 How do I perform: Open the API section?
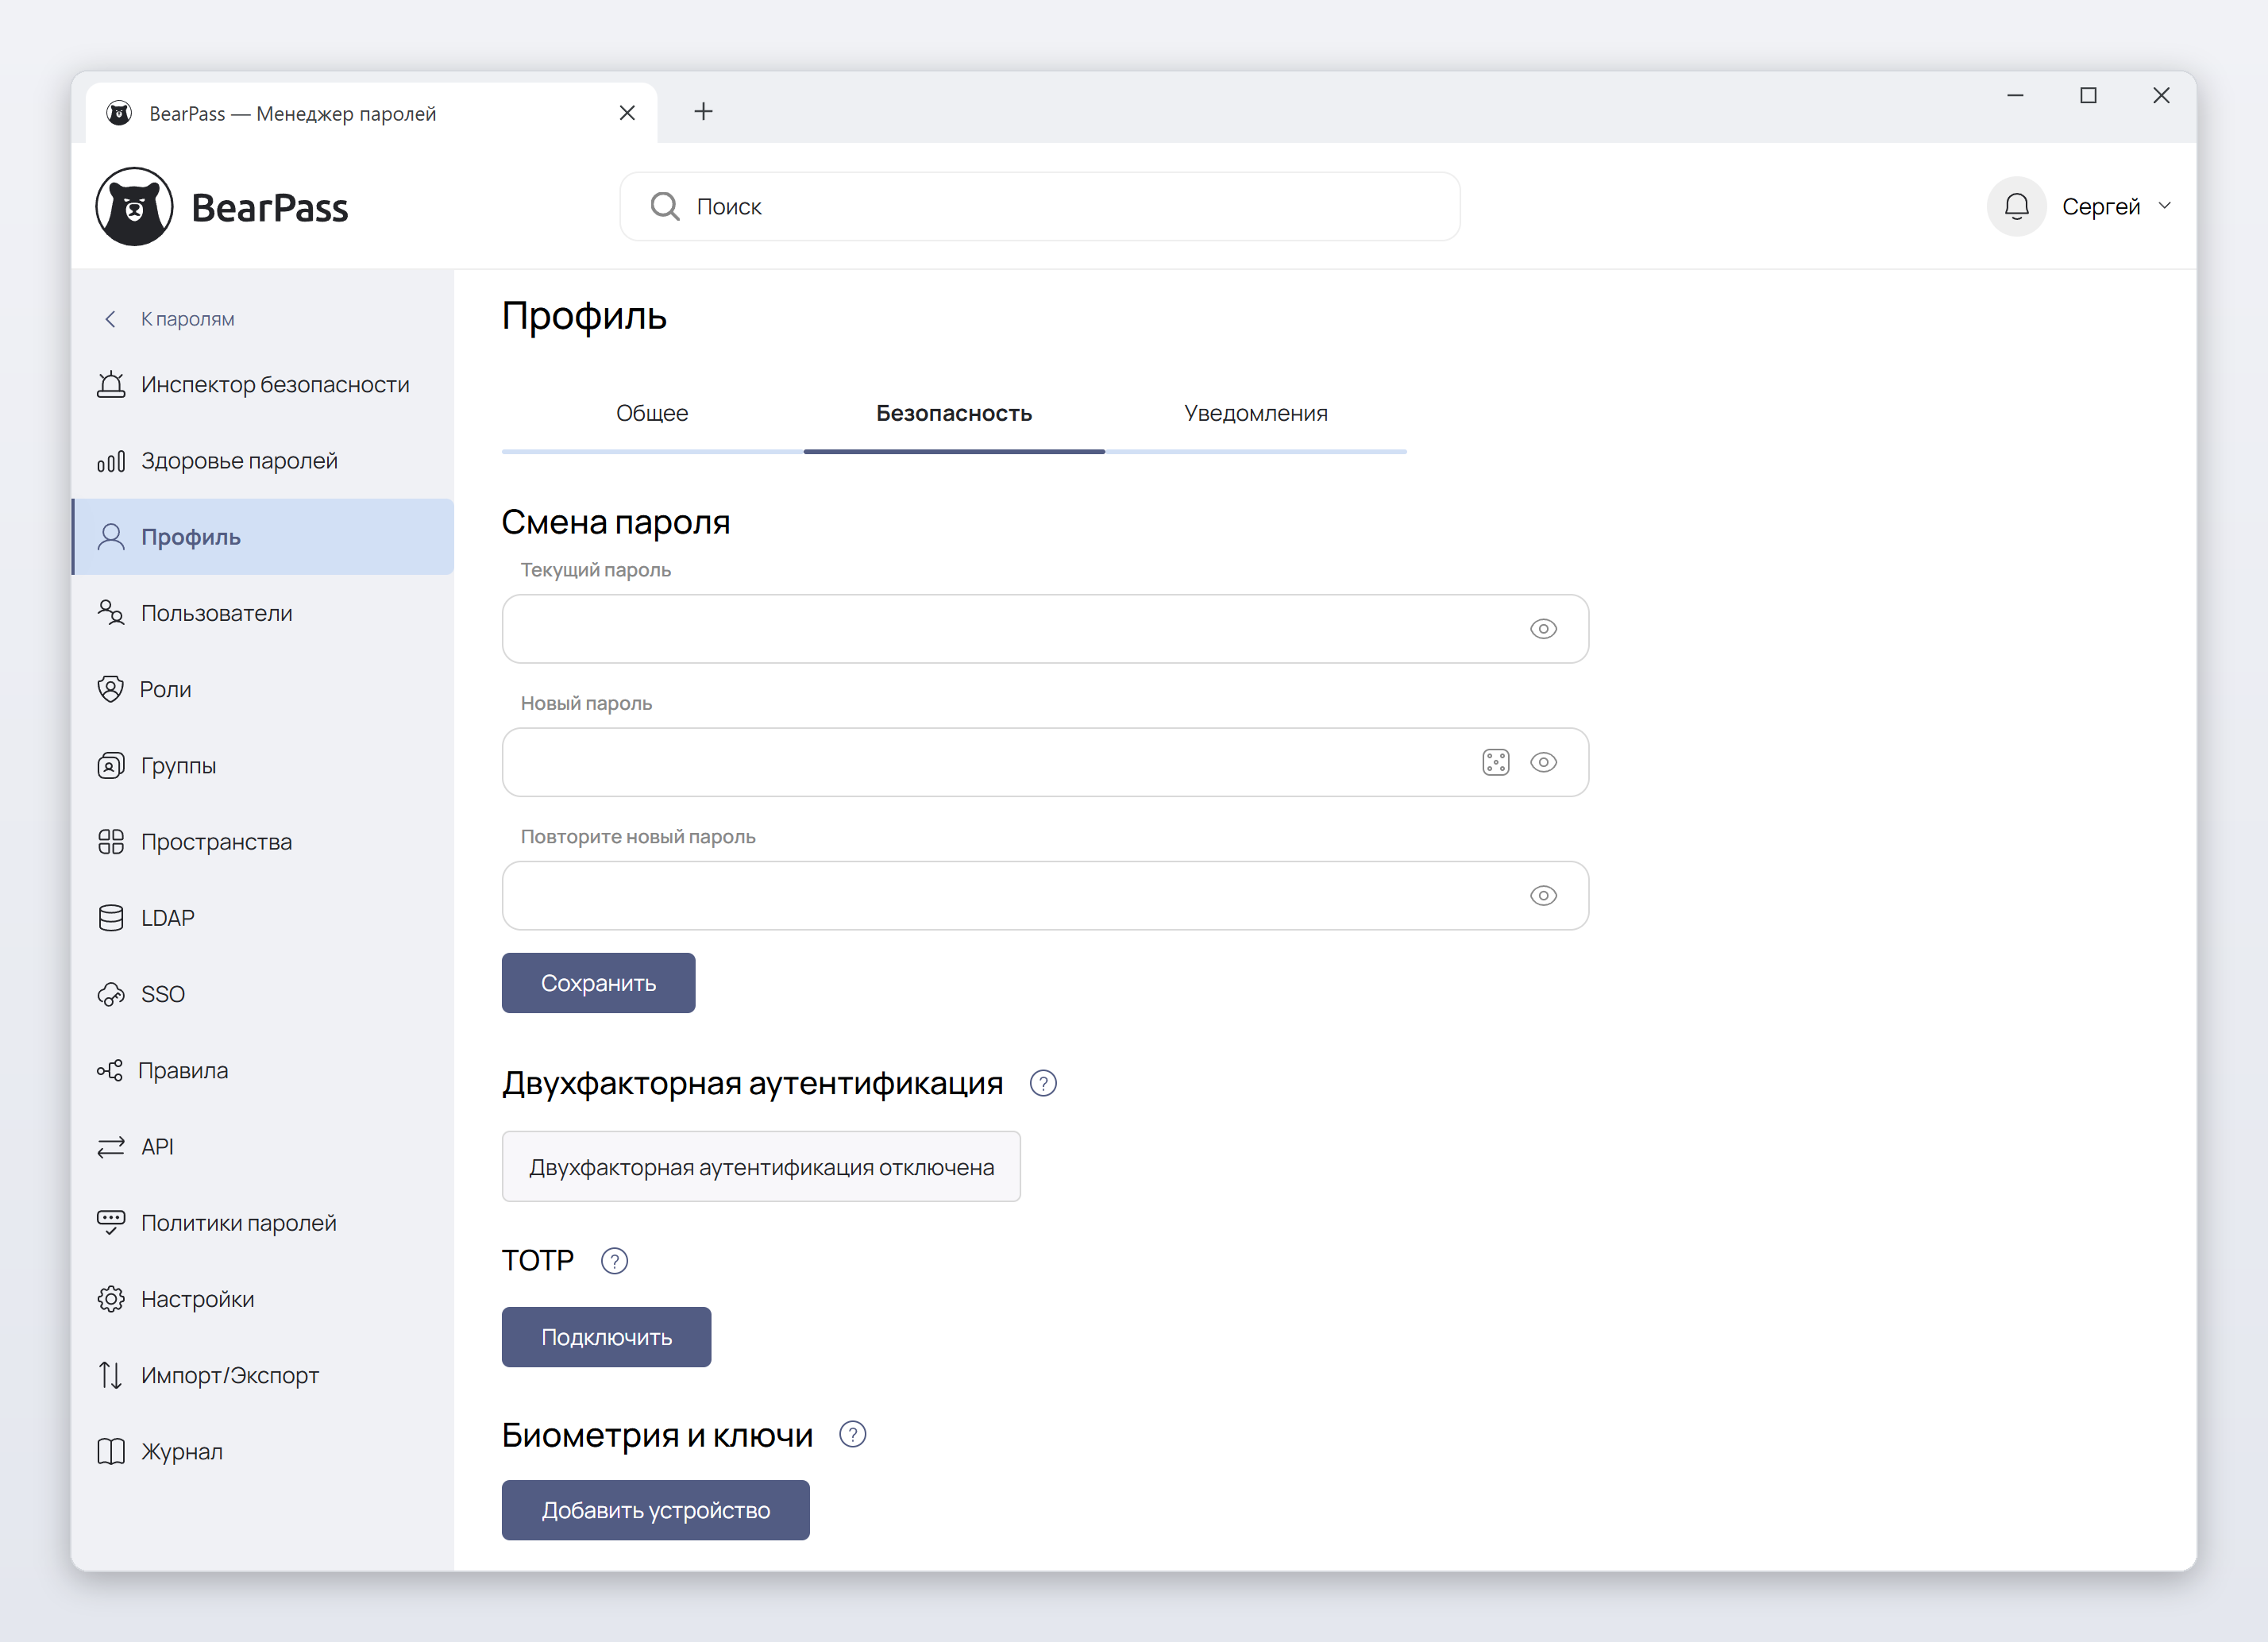[262, 1147]
